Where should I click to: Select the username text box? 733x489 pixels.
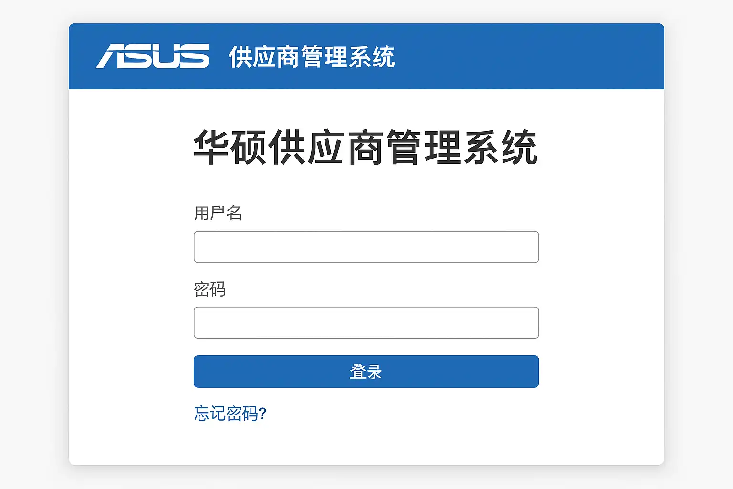(366, 247)
